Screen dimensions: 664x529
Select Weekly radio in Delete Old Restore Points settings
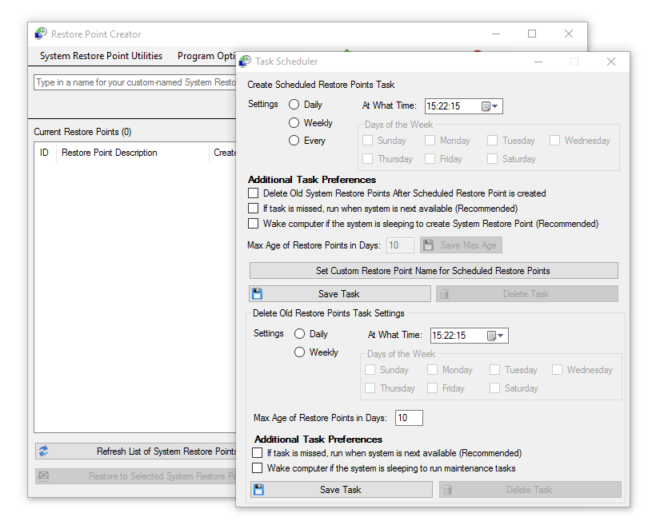click(299, 352)
